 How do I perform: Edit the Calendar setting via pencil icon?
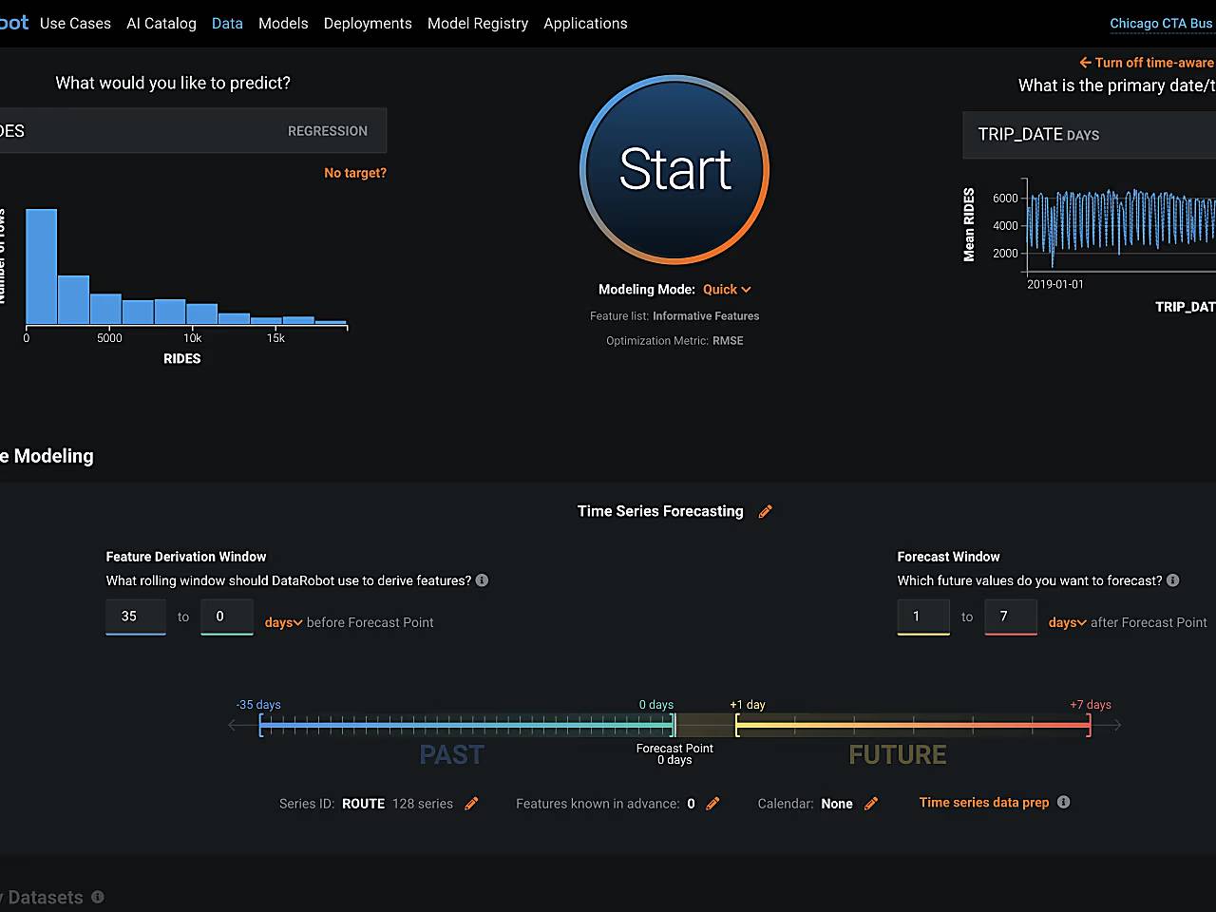870,804
